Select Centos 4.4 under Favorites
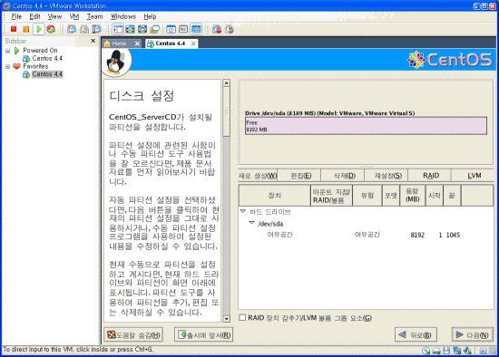 (x=47, y=74)
